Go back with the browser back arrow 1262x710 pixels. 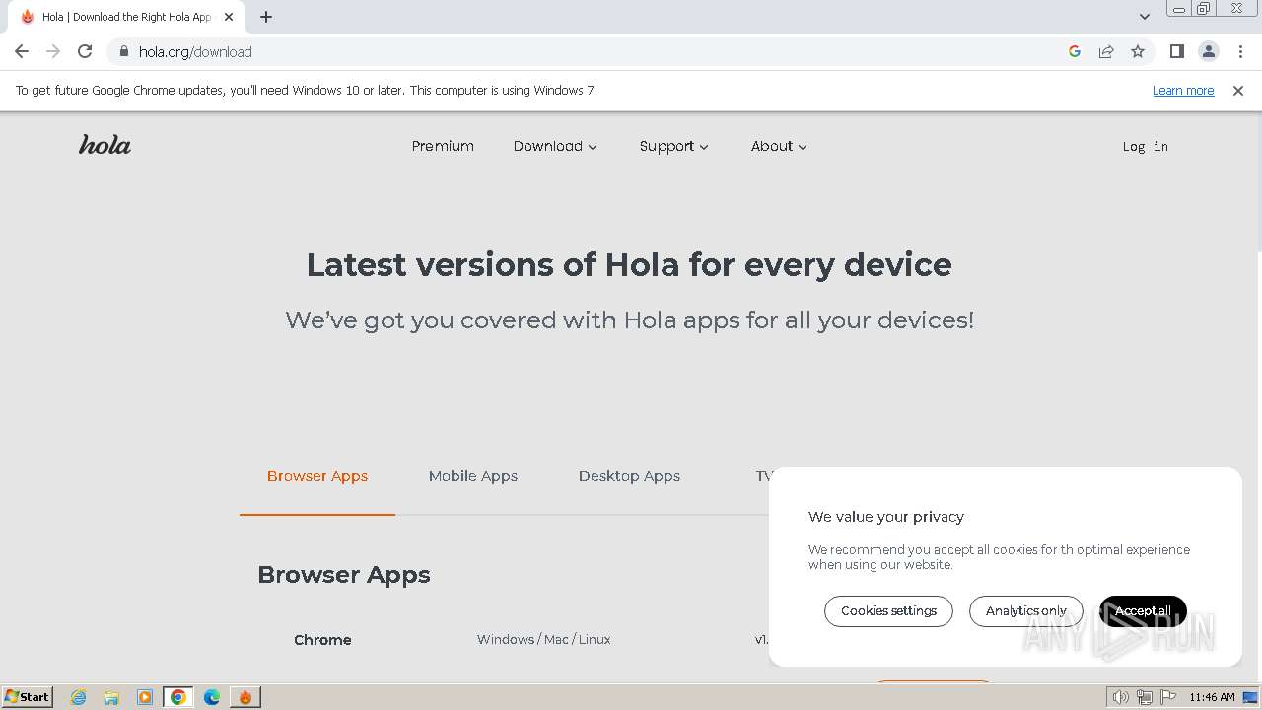tap(22, 51)
